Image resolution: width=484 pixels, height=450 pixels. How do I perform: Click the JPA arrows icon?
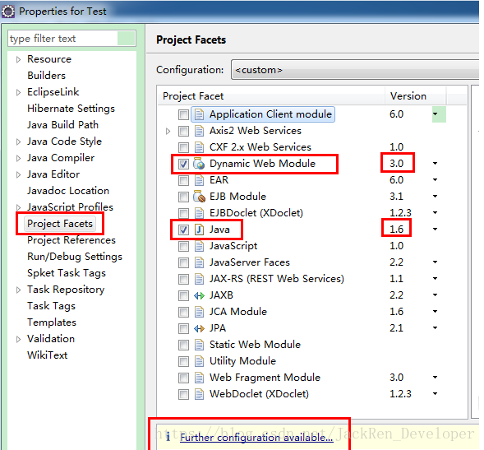199,328
